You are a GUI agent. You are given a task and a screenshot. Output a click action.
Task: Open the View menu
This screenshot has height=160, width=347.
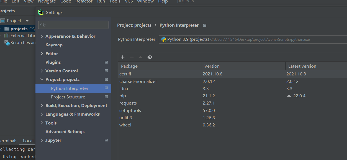[29, 1]
